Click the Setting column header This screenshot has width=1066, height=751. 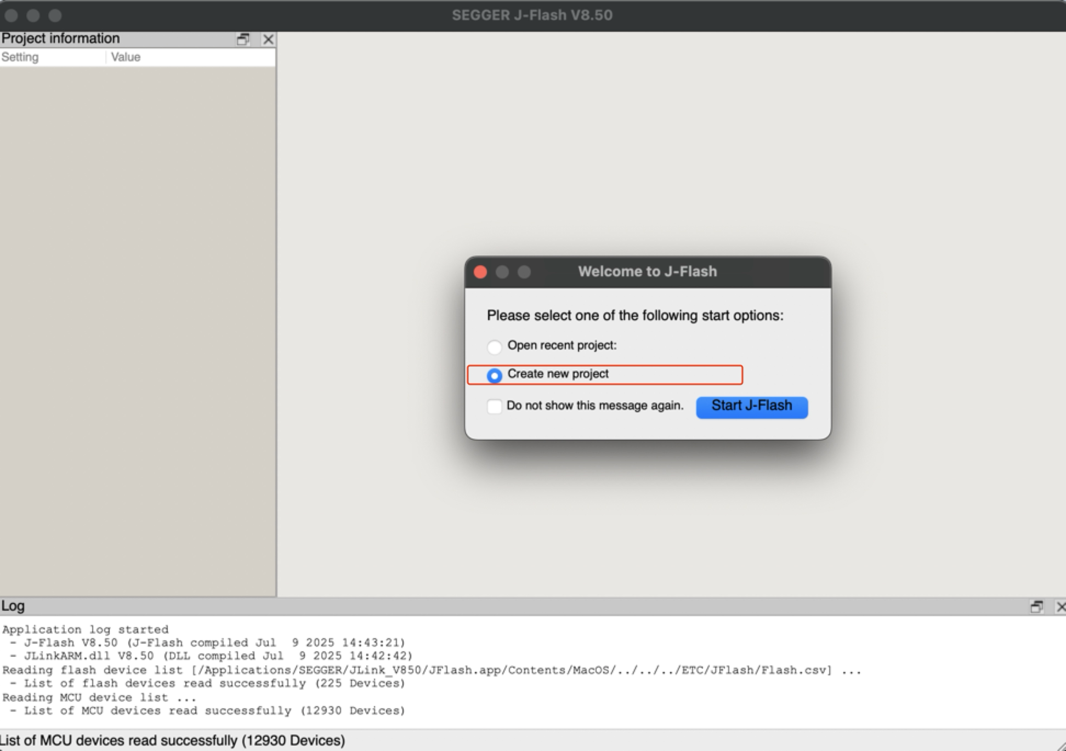53,57
